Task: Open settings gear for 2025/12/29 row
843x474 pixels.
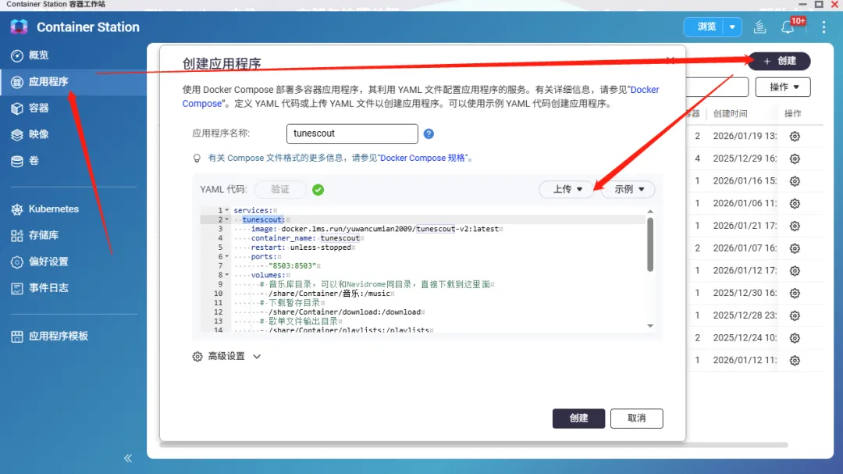Action: coord(795,159)
